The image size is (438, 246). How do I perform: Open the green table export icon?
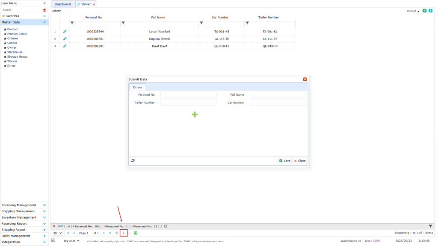pos(136,233)
